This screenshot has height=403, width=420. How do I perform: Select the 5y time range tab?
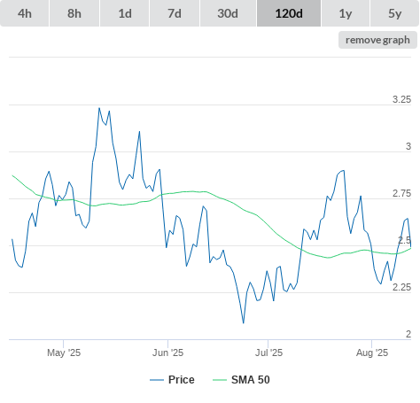(395, 13)
